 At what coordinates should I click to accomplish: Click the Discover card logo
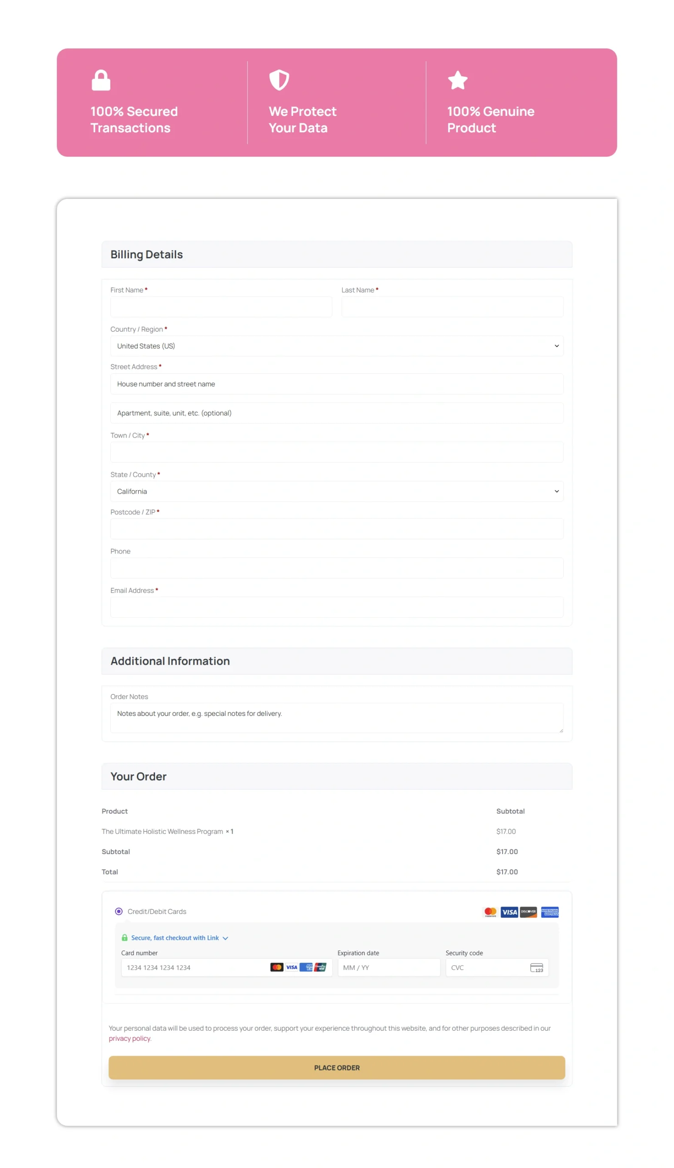[528, 912]
